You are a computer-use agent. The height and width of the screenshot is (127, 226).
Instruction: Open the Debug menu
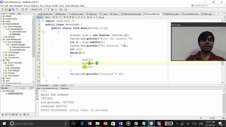pyautogui.click(x=48, y=6)
